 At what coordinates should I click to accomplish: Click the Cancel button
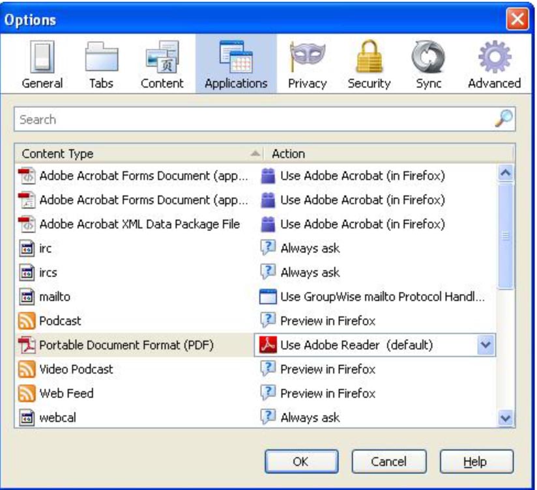(389, 461)
